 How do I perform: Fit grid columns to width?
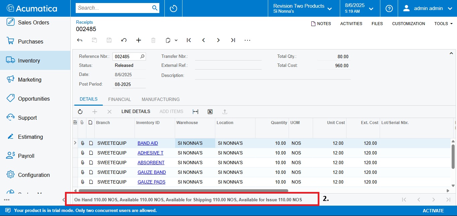click(196, 112)
